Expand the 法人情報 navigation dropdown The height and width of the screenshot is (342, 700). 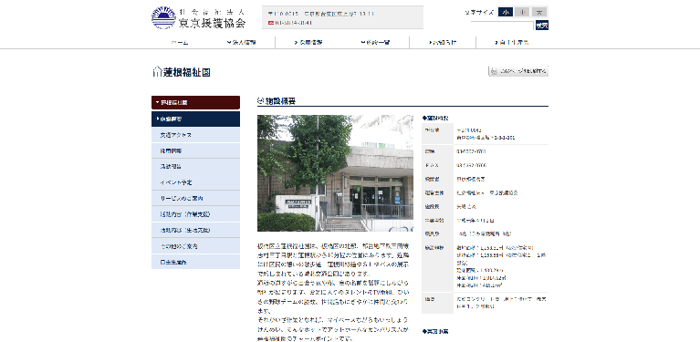click(242, 42)
